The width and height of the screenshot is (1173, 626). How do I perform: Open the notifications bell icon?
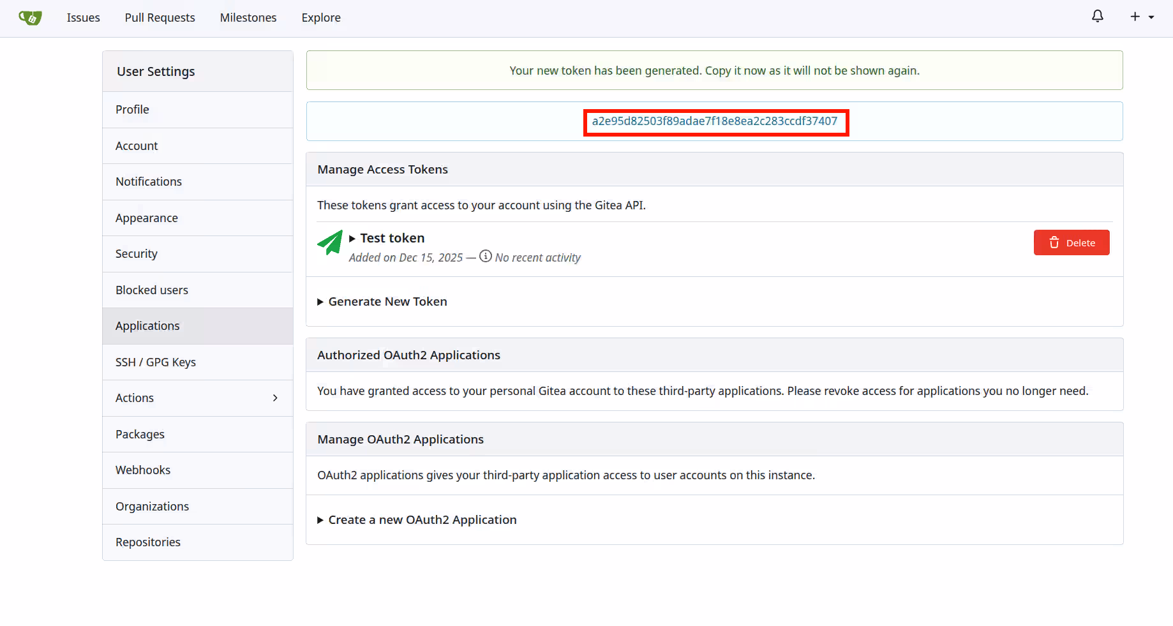1097,17
